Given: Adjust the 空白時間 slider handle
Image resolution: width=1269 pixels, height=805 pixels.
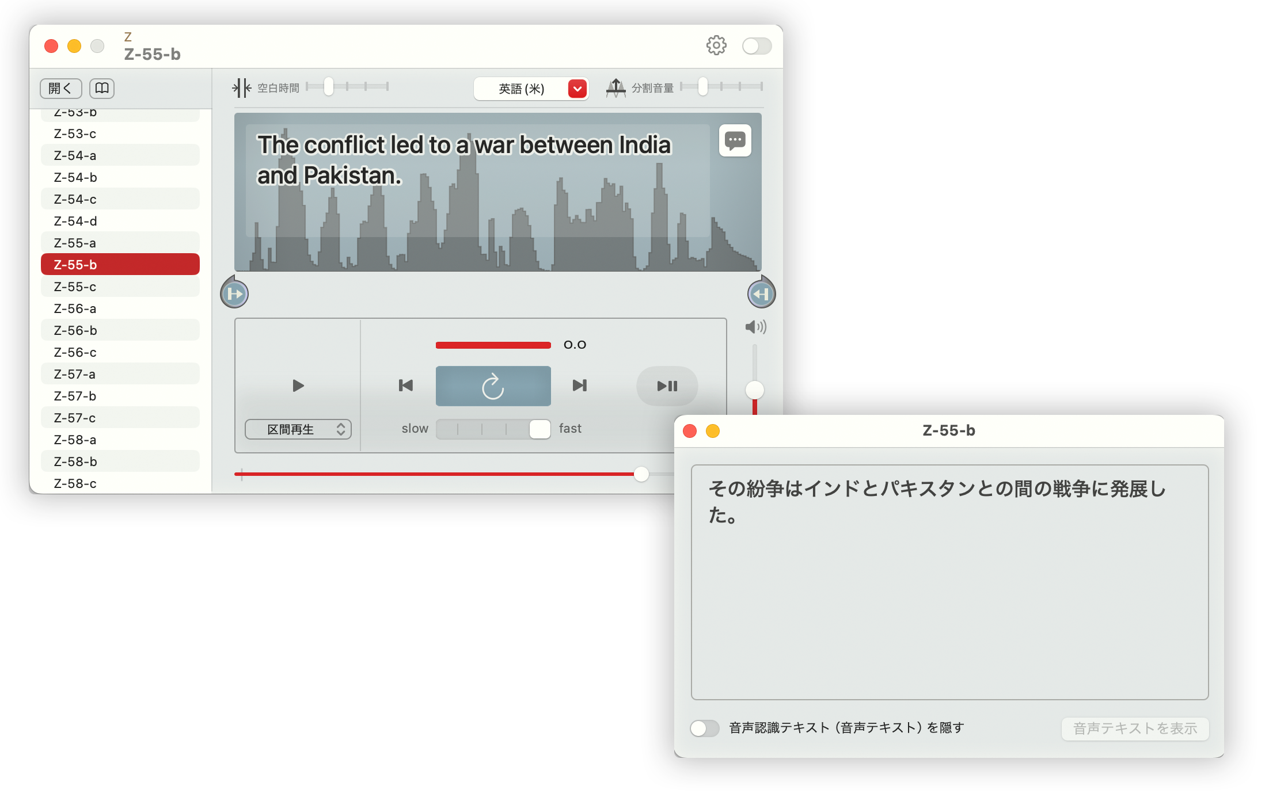Looking at the screenshot, I should 328,87.
